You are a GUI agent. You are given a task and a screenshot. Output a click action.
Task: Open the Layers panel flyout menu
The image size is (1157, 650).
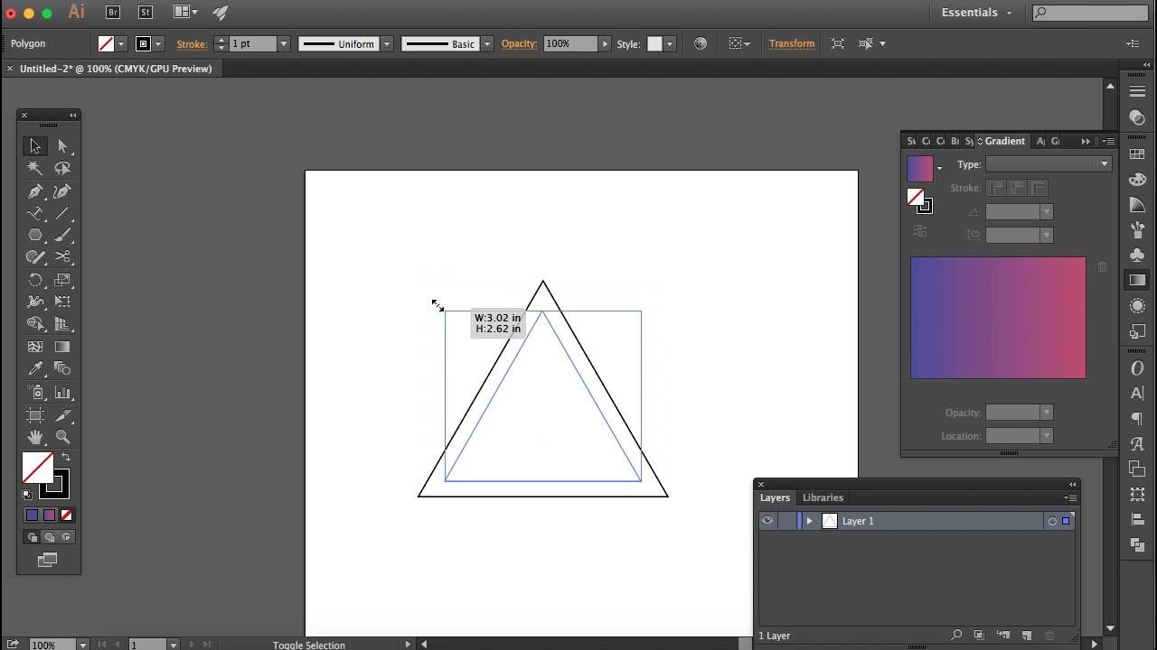pyautogui.click(x=1071, y=497)
